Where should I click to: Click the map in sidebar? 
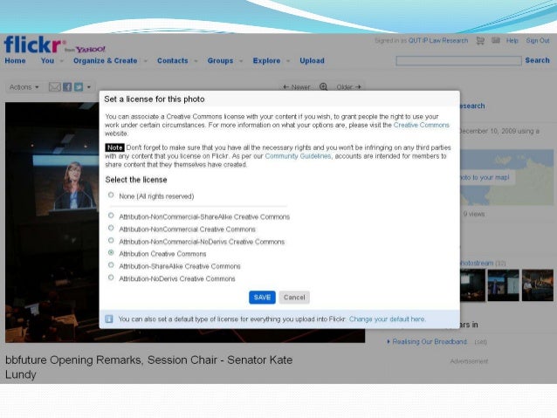point(506,177)
